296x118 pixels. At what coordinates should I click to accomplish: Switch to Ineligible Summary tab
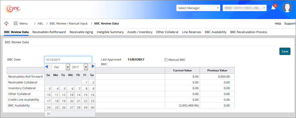(110, 32)
